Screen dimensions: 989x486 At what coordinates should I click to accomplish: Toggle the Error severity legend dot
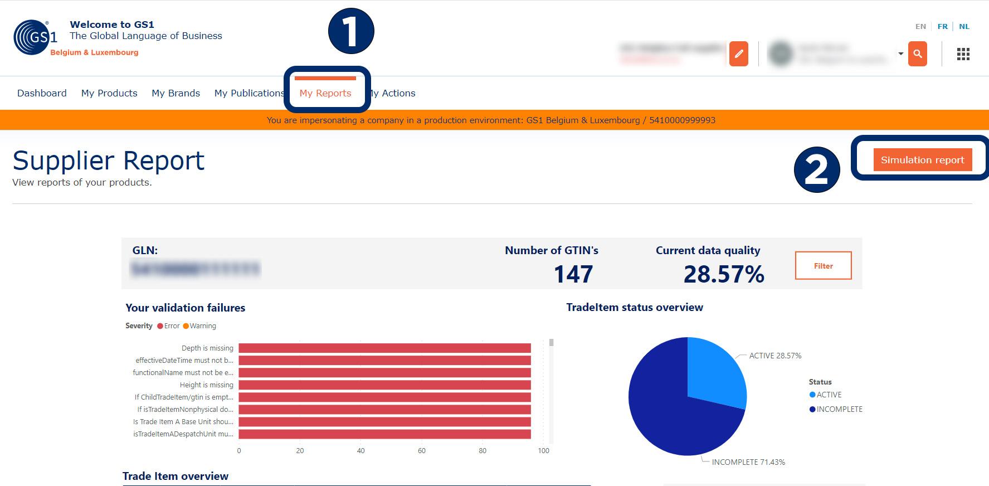click(x=160, y=326)
